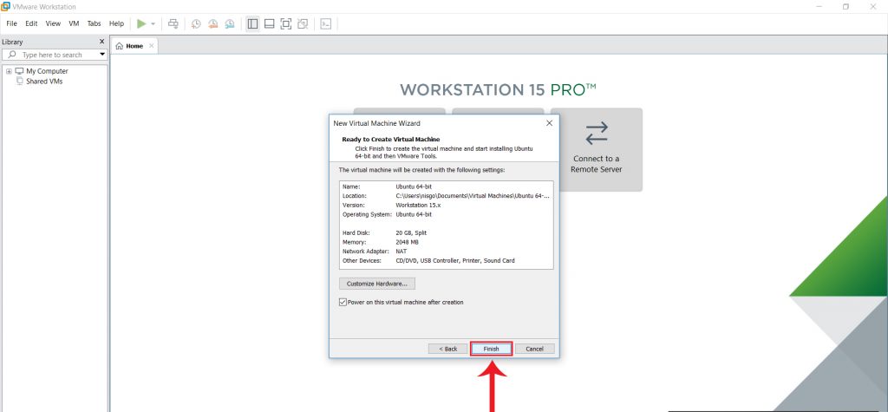Select My Computer in the Library
This screenshot has width=888, height=412.
click(47, 71)
